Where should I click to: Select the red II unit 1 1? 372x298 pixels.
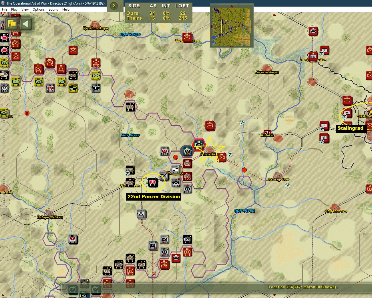pos(61,69)
